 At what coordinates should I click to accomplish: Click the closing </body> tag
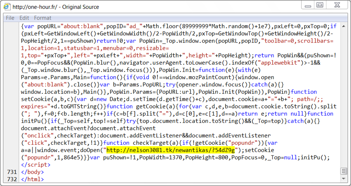pyautogui.click(x=33, y=172)
